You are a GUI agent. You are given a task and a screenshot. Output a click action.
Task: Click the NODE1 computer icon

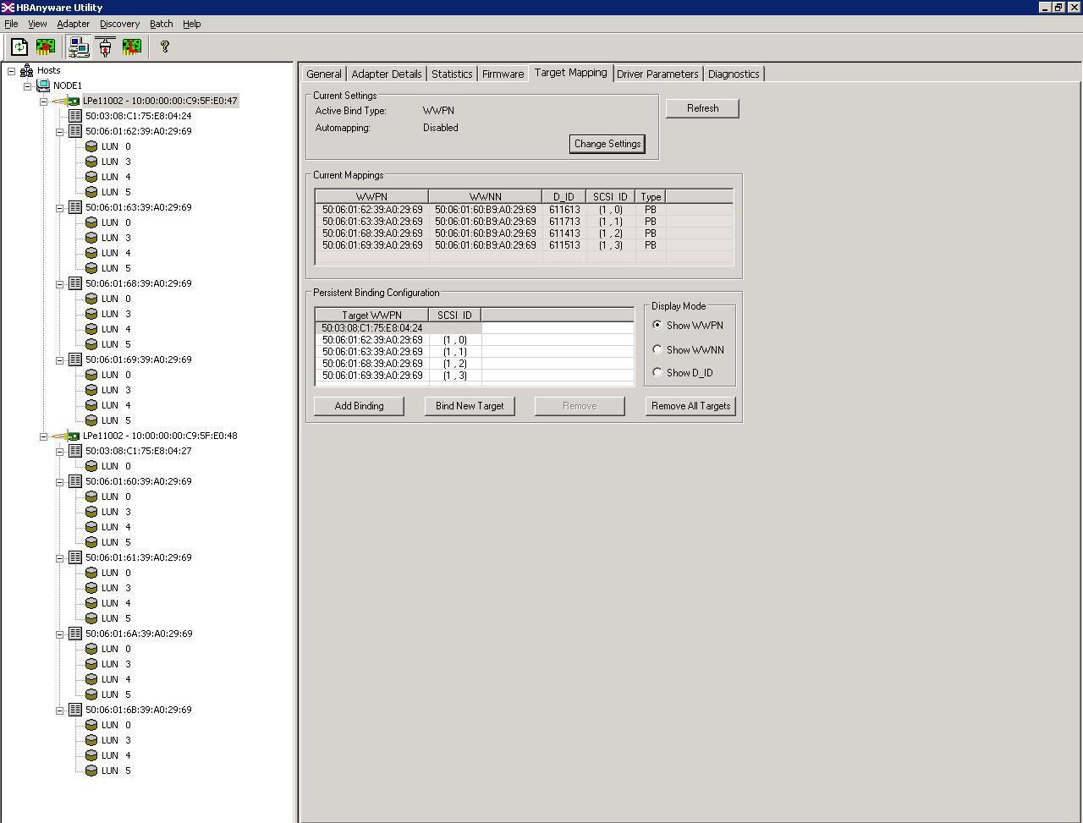pyautogui.click(x=43, y=85)
